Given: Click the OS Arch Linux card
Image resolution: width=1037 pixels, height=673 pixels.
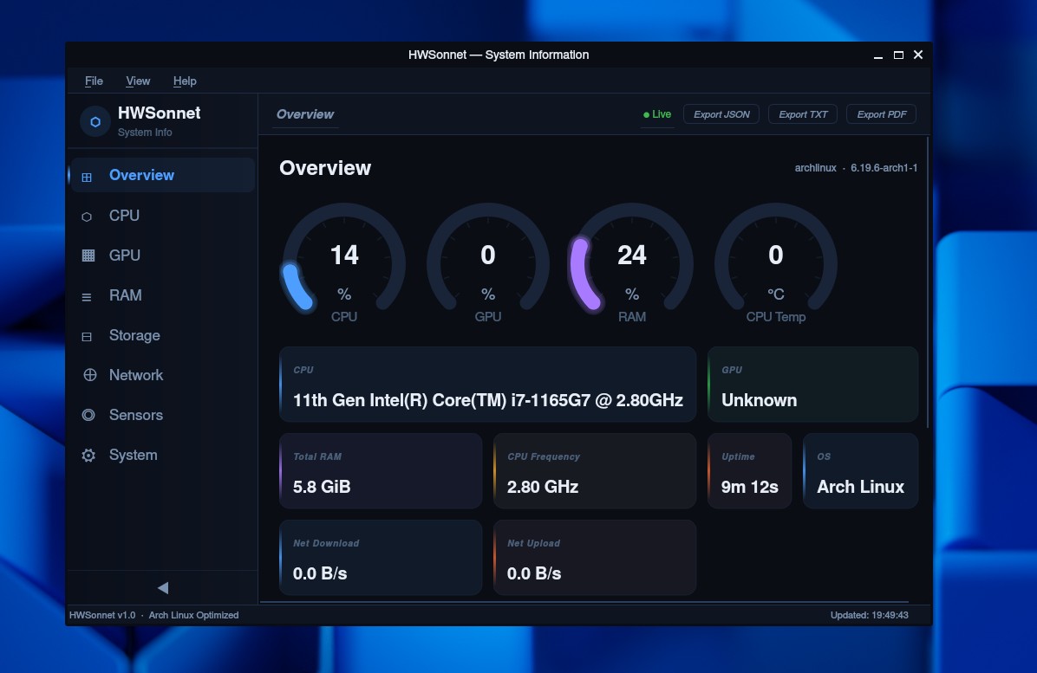Looking at the screenshot, I should [x=860, y=471].
